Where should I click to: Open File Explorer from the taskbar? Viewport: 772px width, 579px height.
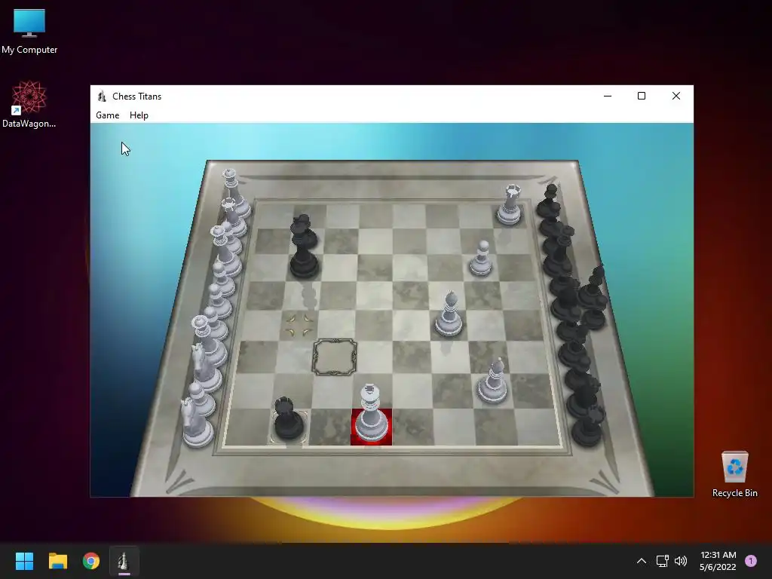[x=57, y=561]
